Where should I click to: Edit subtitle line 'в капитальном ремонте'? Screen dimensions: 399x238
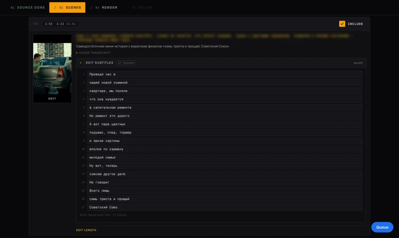click(225, 107)
